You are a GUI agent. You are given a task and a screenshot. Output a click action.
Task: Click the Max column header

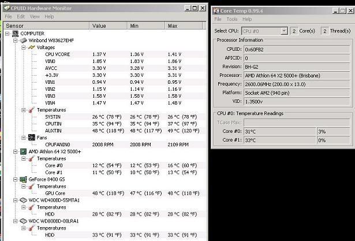[x=184, y=26]
